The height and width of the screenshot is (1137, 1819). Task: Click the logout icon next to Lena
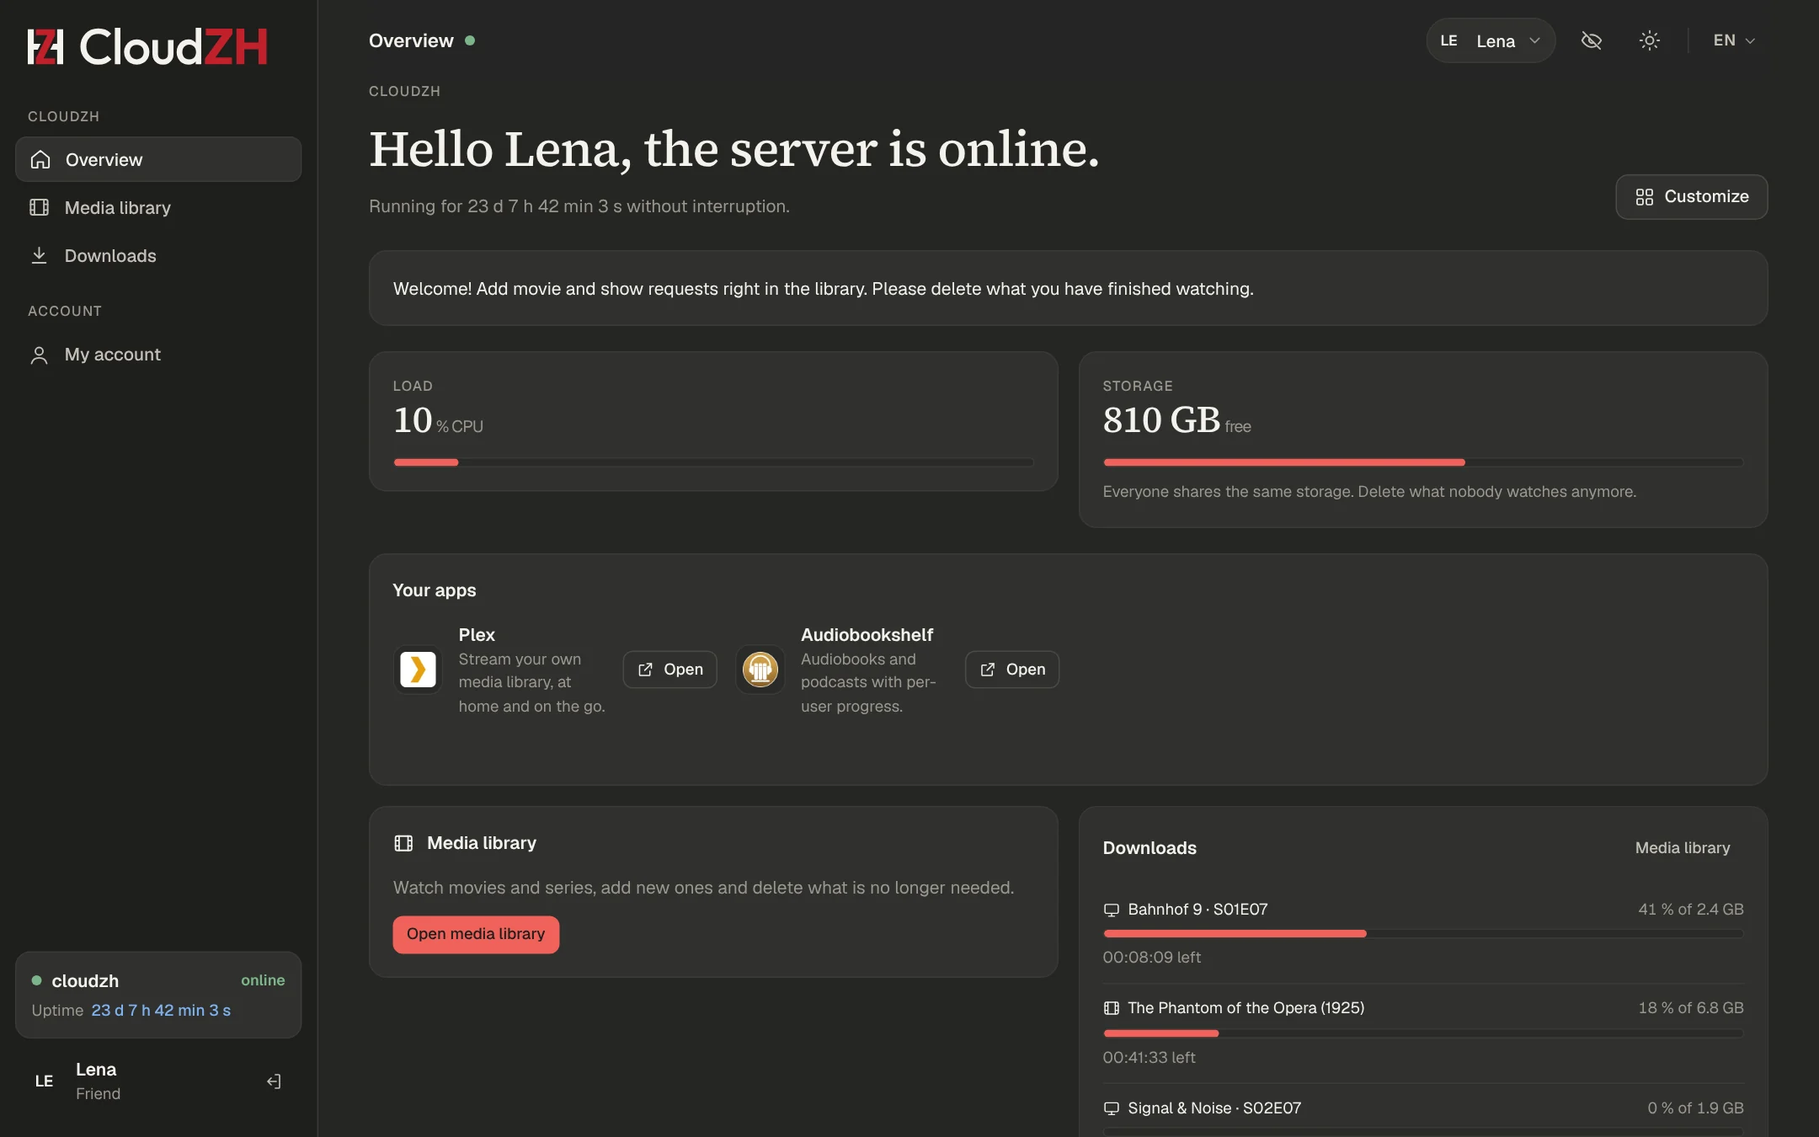274,1081
